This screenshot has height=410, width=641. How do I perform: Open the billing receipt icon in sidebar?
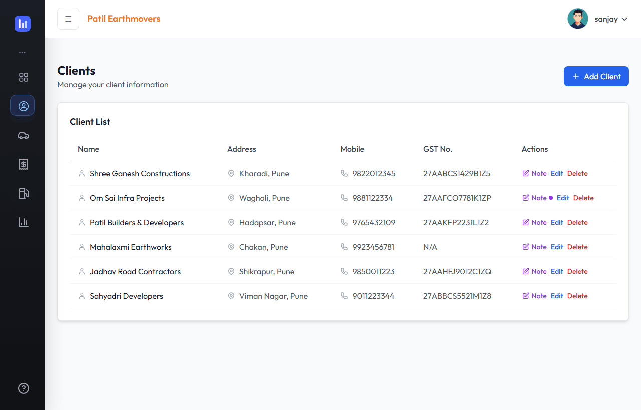pos(24,164)
